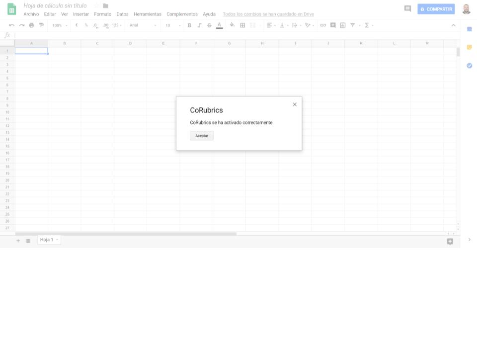Click the borders icon in toolbar
Screen dimensions: 477x358
[242, 25]
